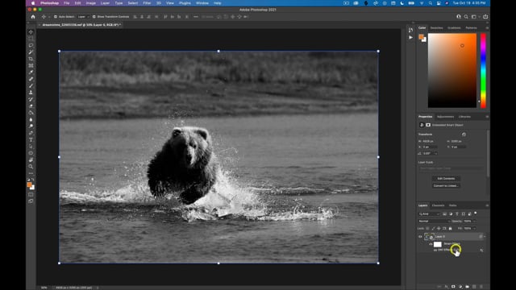Click the Add layer mask icon

point(453,287)
